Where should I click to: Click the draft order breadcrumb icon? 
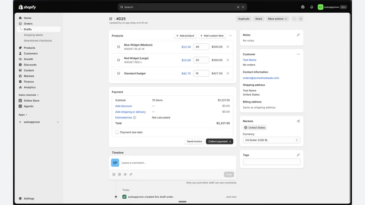pos(111,19)
